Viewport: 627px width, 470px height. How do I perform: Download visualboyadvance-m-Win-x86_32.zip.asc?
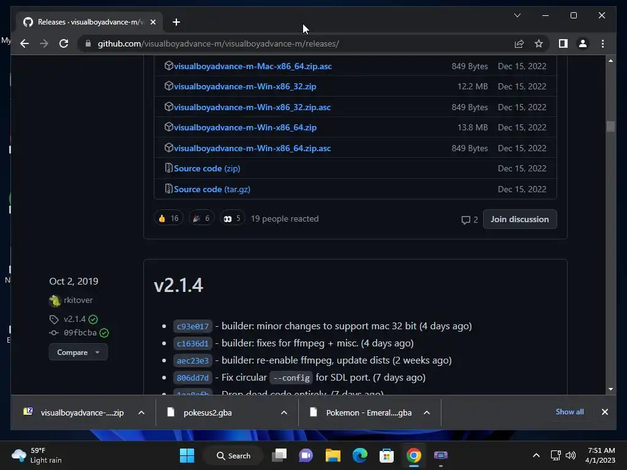tap(252, 107)
